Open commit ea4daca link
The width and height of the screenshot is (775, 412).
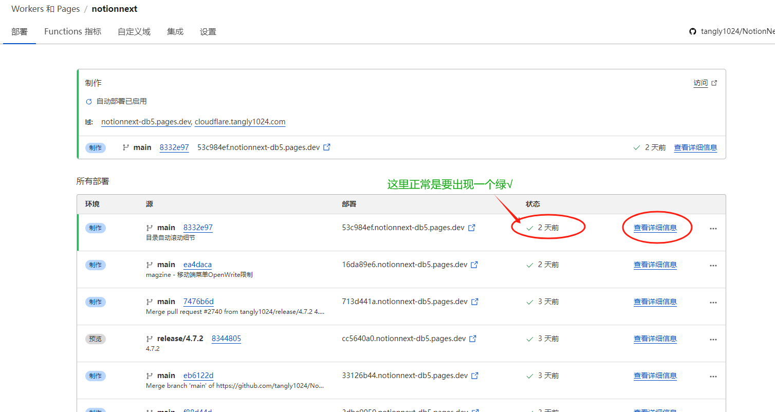[x=197, y=265]
